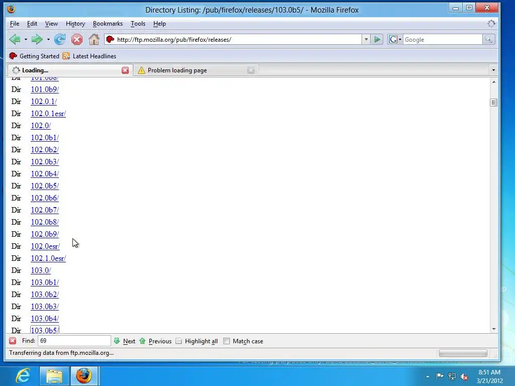Image resolution: width=515 pixels, height=386 pixels.
Task: Open the 102.1.0esr/ directory link
Action: pos(48,258)
